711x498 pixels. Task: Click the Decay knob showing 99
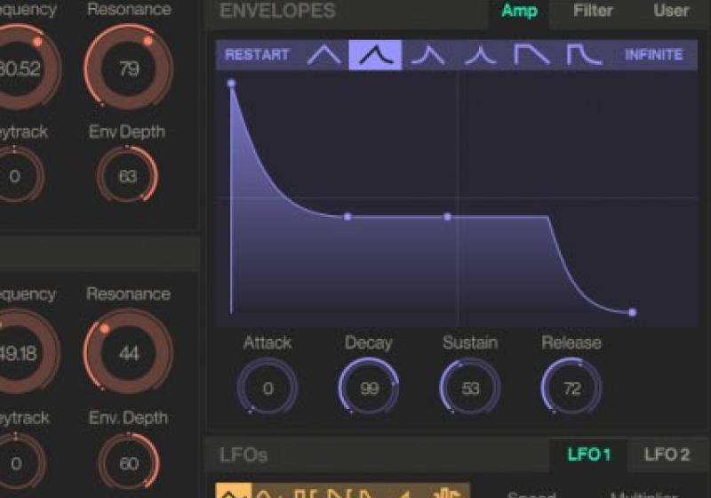click(x=369, y=388)
